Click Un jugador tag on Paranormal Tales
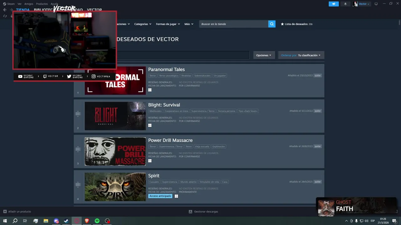The image size is (401, 225). (x=220, y=76)
